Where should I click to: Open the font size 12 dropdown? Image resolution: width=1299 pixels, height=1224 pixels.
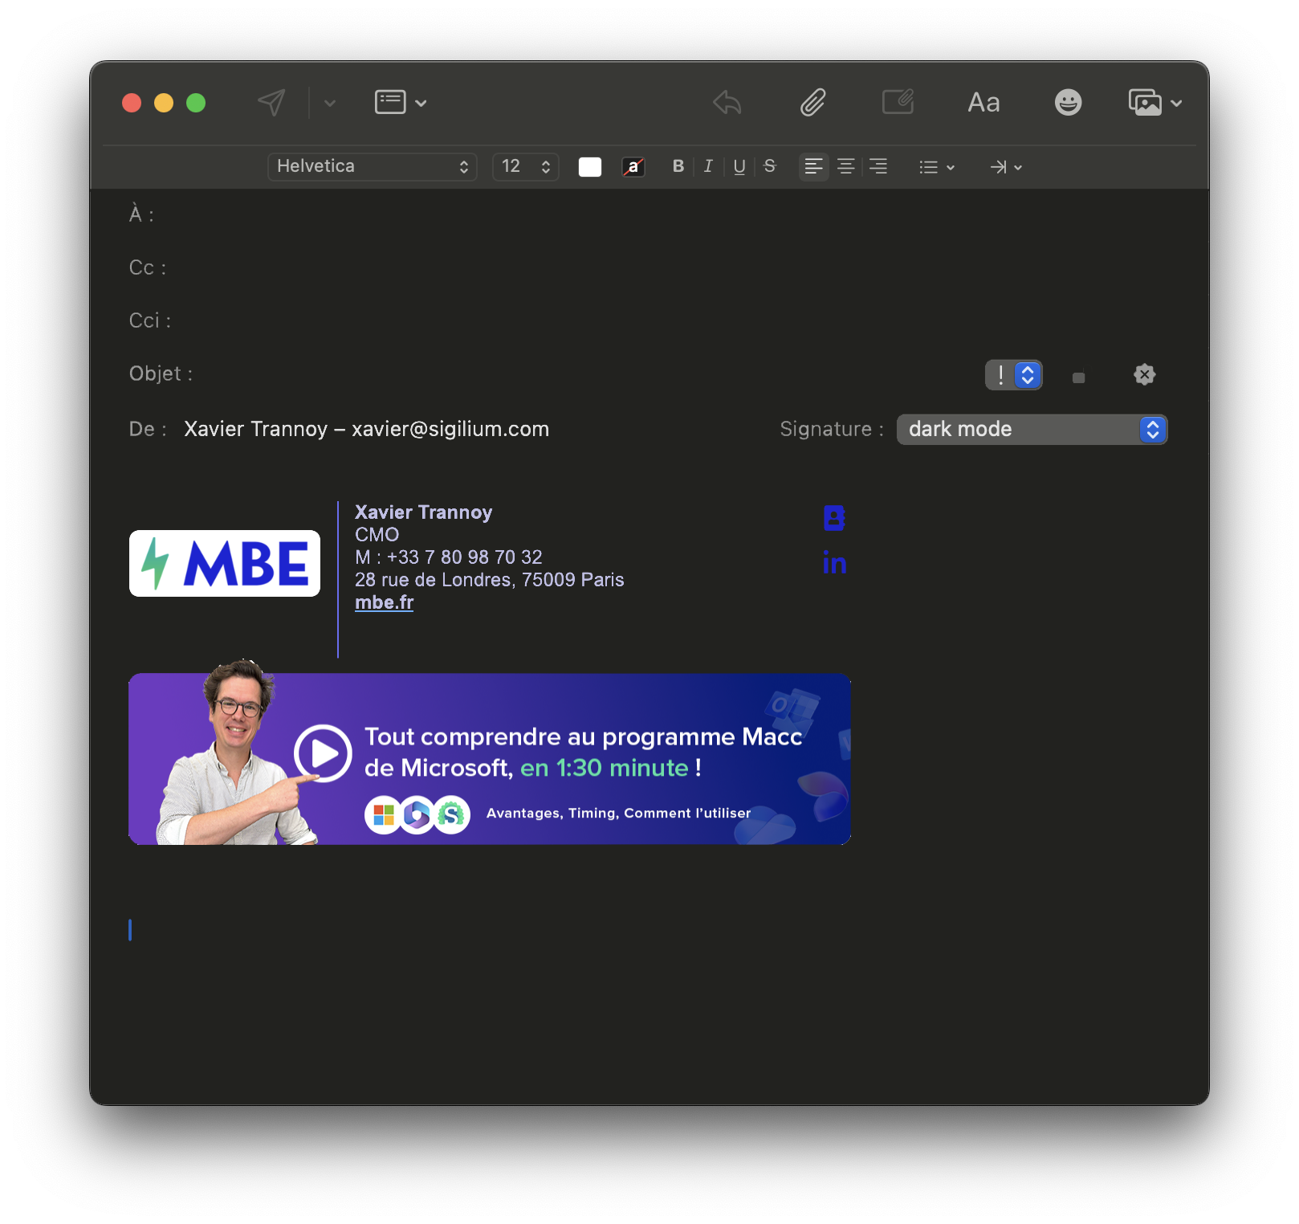(x=526, y=167)
